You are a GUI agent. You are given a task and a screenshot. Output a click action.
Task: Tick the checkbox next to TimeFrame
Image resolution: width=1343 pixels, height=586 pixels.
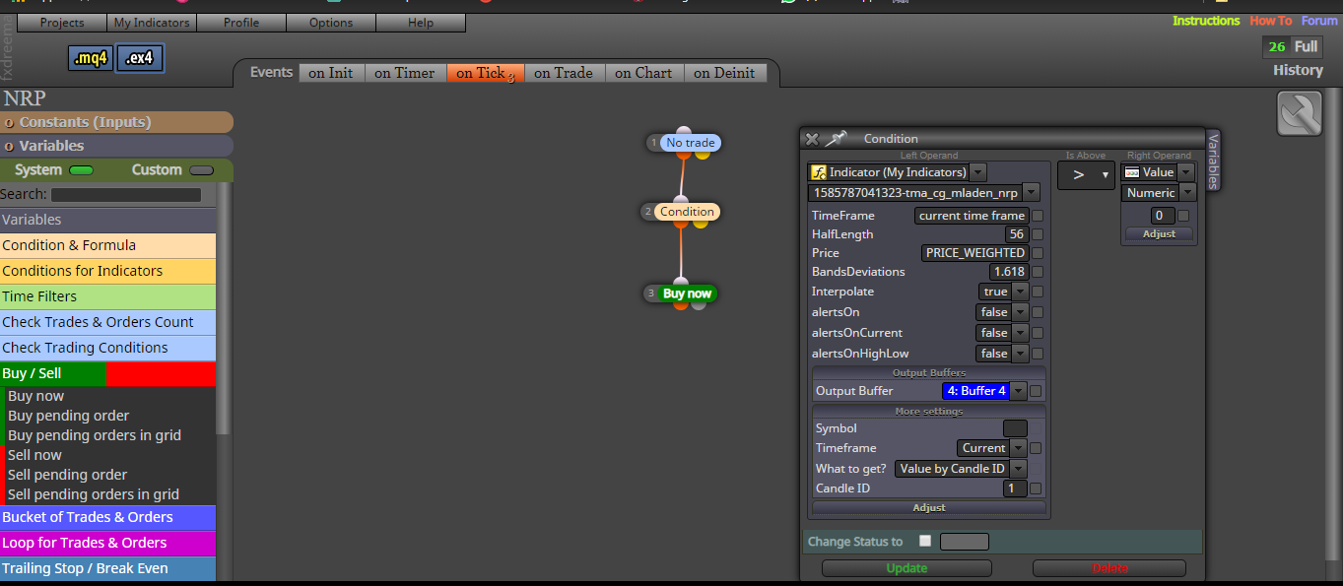(1038, 216)
